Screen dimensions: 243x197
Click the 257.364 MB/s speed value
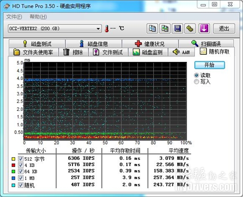[x=171, y=177]
